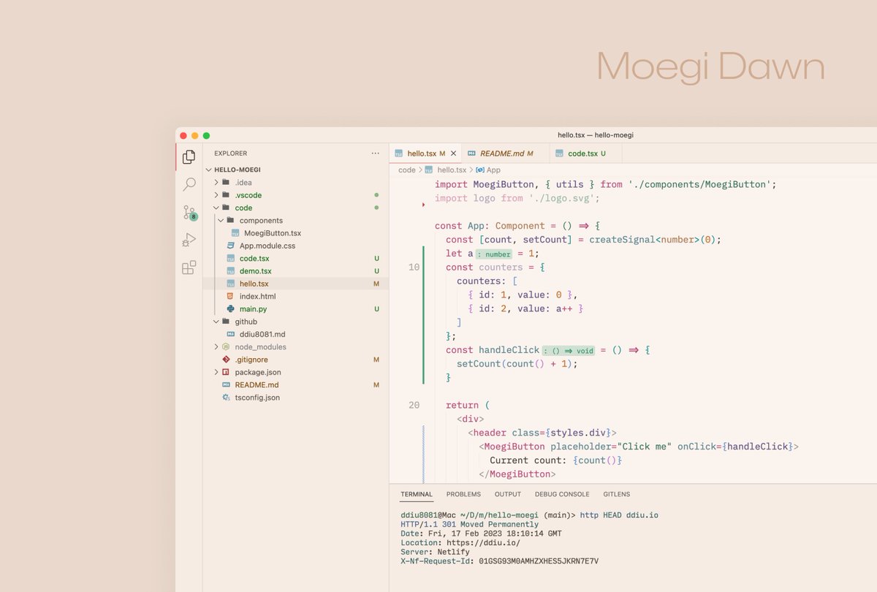
Task: Click the main.py Python file icon
Action: 230,309
